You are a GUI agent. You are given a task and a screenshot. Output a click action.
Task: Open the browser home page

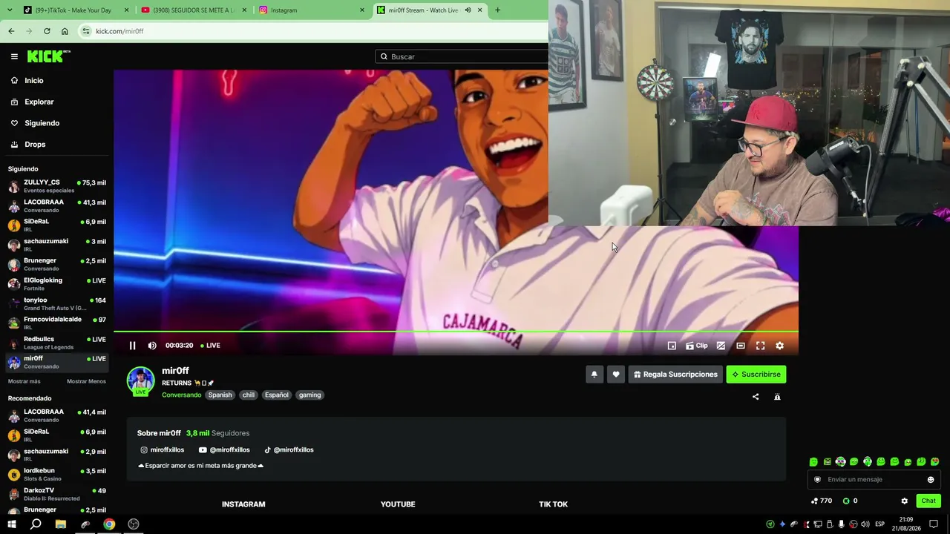(65, 31)
